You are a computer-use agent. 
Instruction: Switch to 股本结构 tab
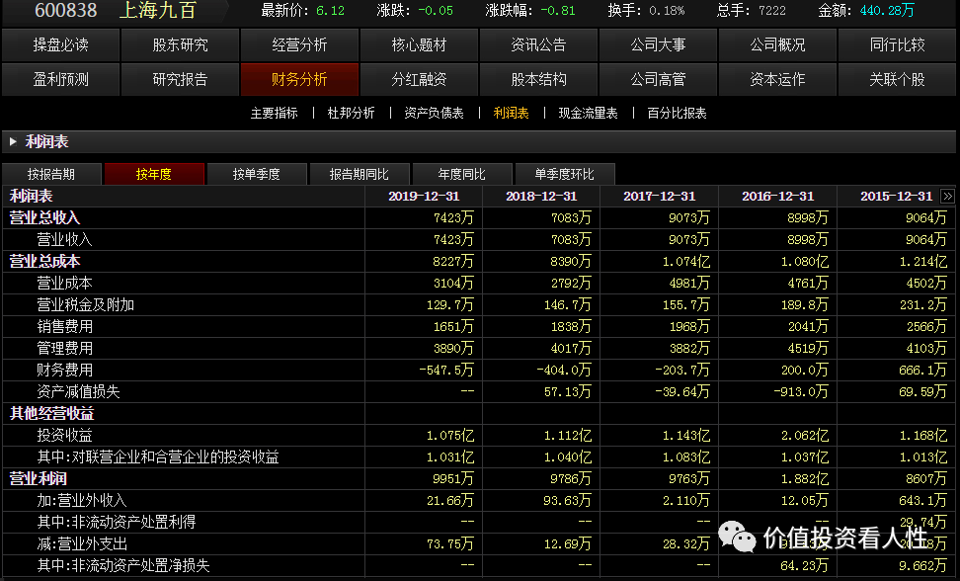pyautogui.click(x=538, y=80)
